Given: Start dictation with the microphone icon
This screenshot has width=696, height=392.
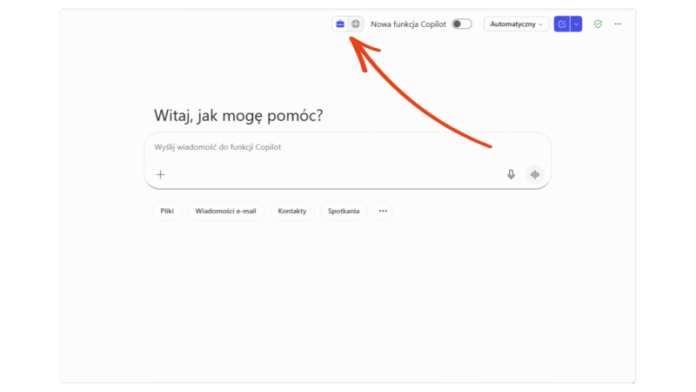Looking at the screenshot, I should (x=511, y=175).
